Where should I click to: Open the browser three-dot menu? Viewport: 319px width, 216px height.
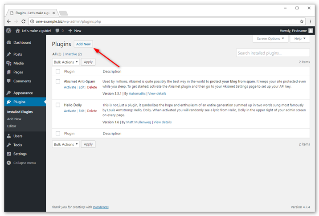point(311,21)
